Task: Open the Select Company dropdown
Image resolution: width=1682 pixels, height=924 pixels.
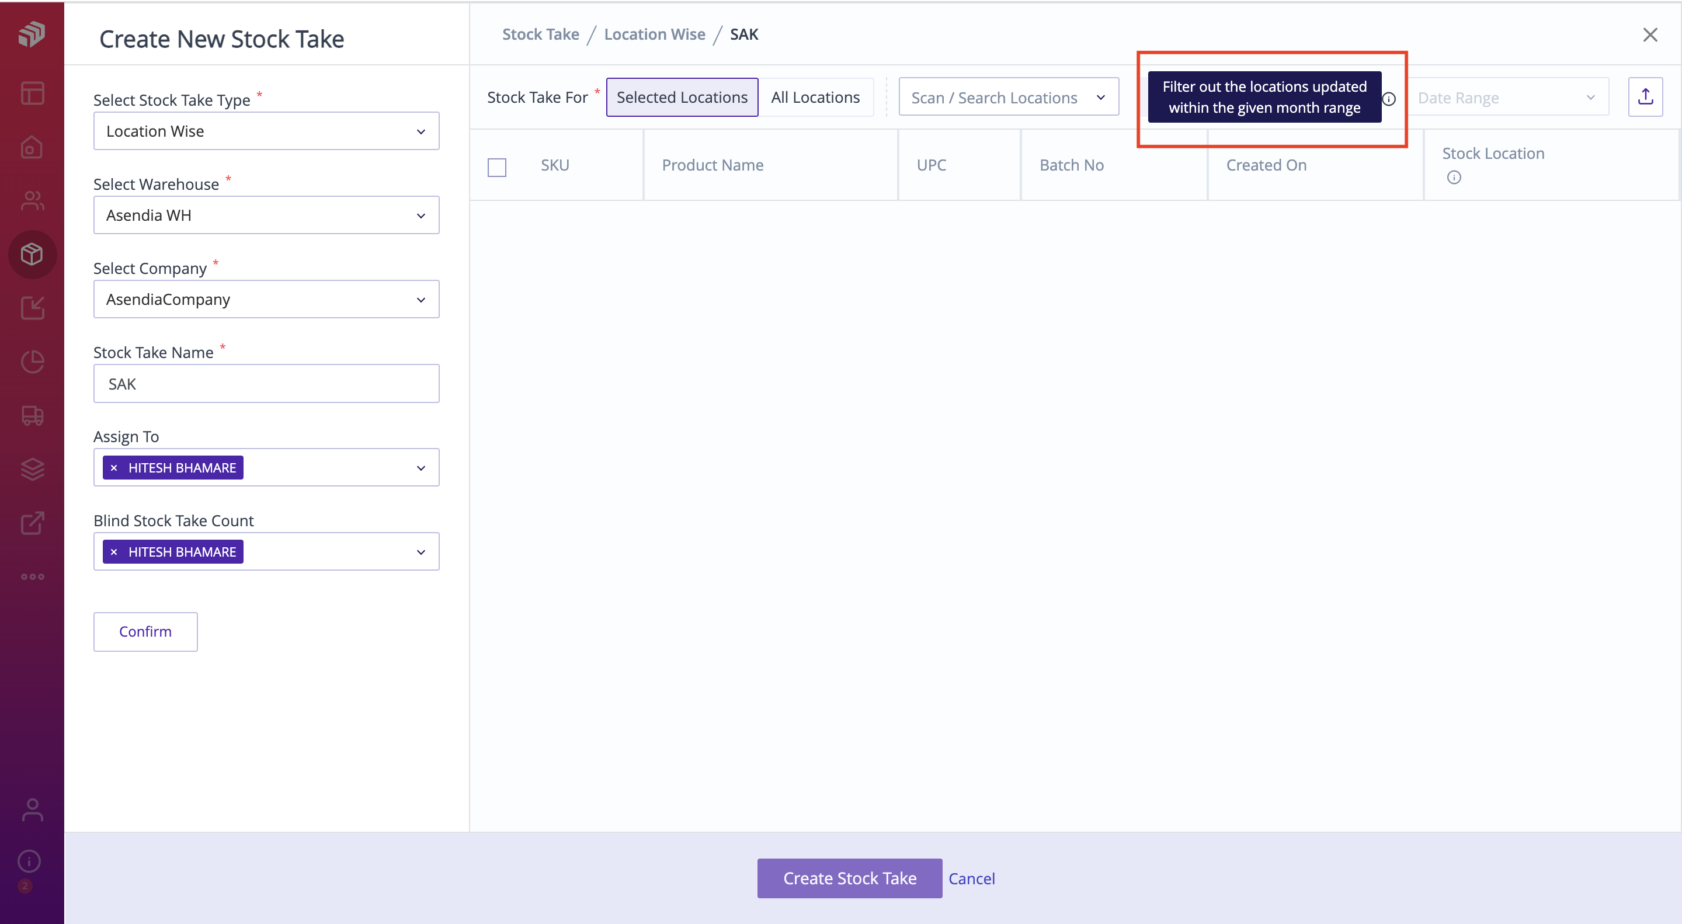Action: click(266, 299)
